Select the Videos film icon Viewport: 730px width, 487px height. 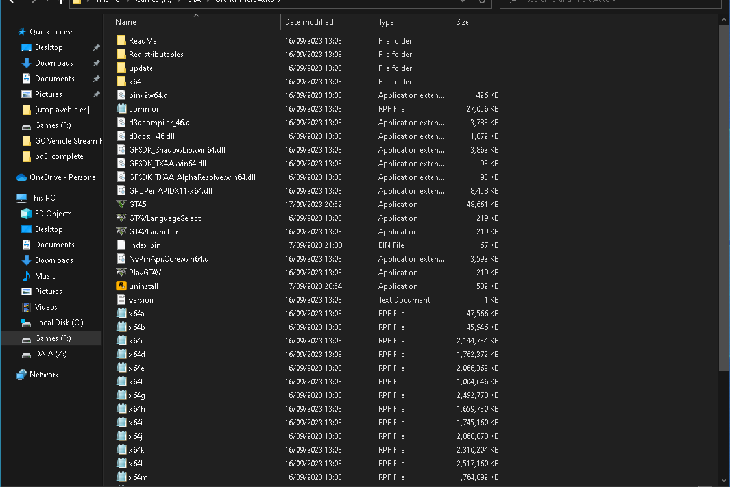[27, 307]
